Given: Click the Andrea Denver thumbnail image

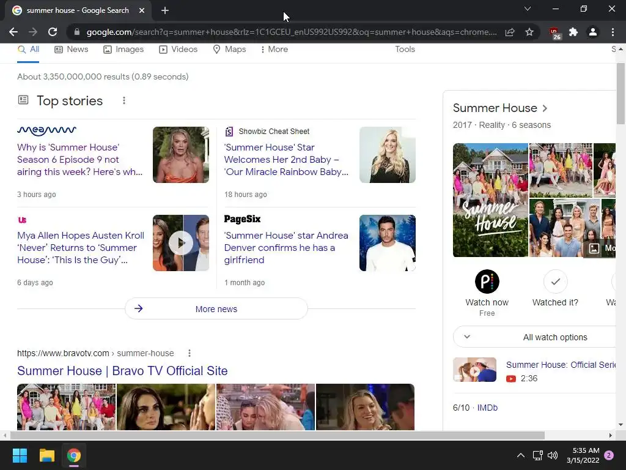Looking at the screenshot, I should click(x=387, y=243).
